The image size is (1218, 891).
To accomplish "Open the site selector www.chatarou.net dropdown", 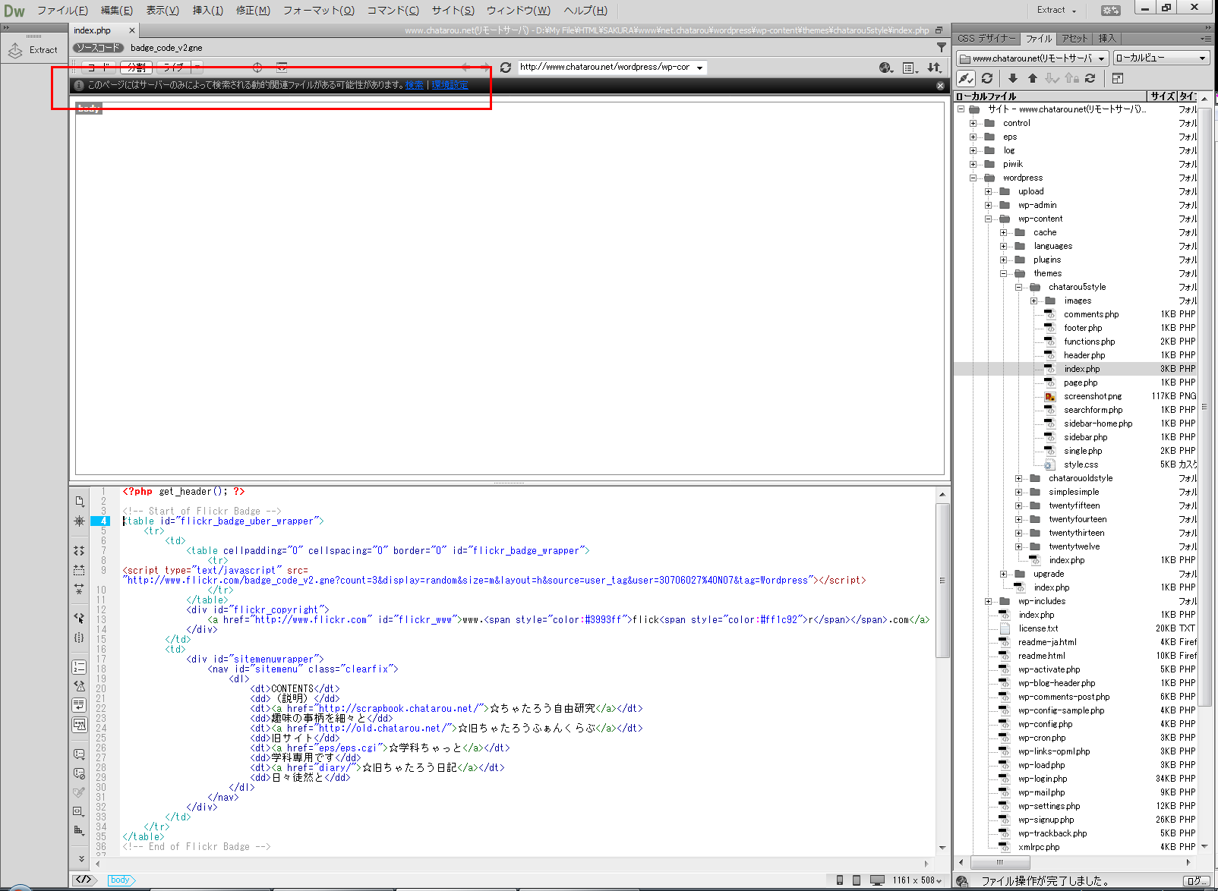I will pos(1032,58).
